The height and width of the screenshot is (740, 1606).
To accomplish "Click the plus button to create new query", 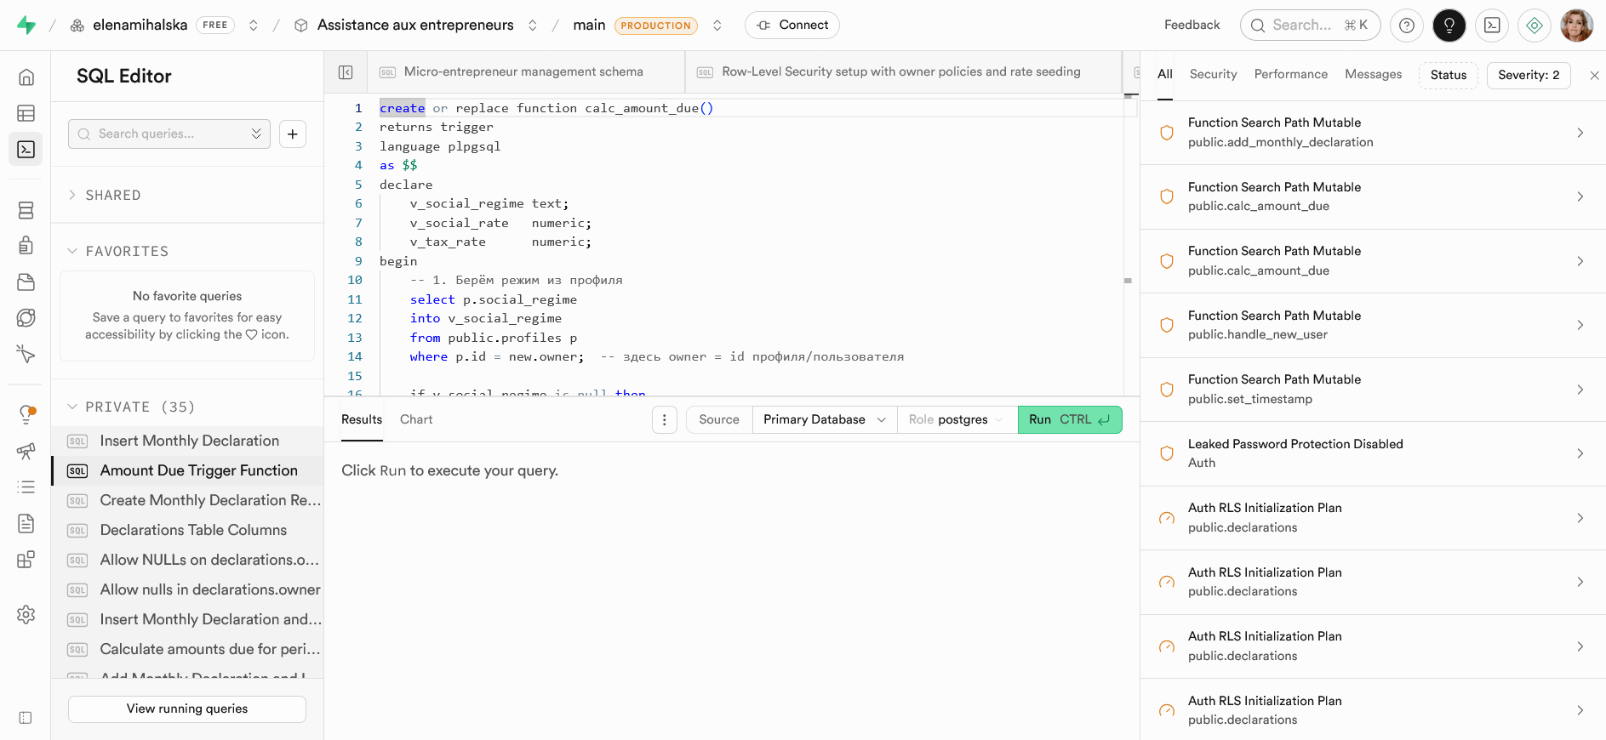I will pyautogui.click(x=293, y=134).
